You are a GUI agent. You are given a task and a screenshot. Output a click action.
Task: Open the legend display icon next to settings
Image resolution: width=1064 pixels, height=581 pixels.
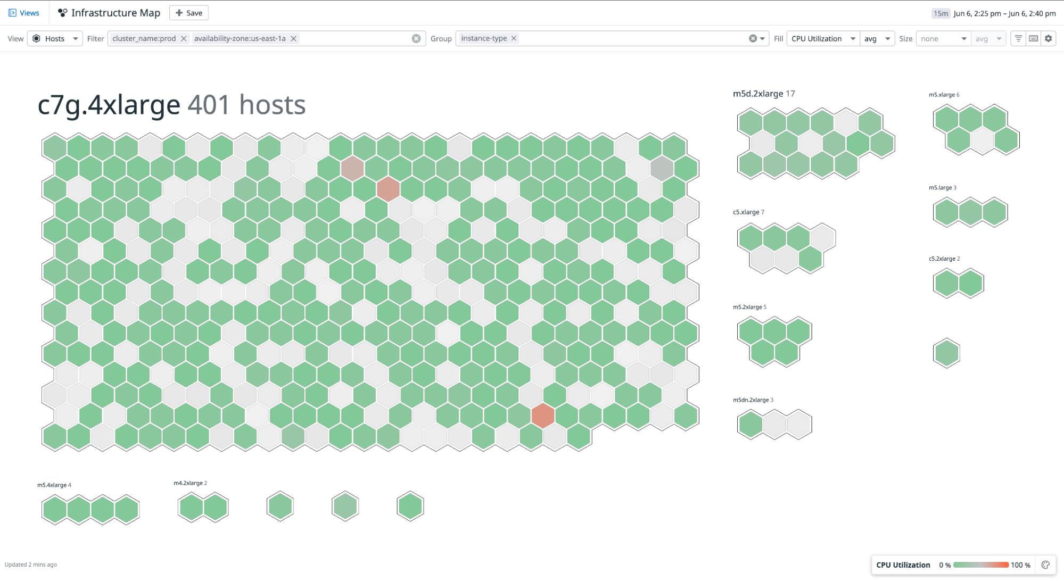pos(1032,38)
